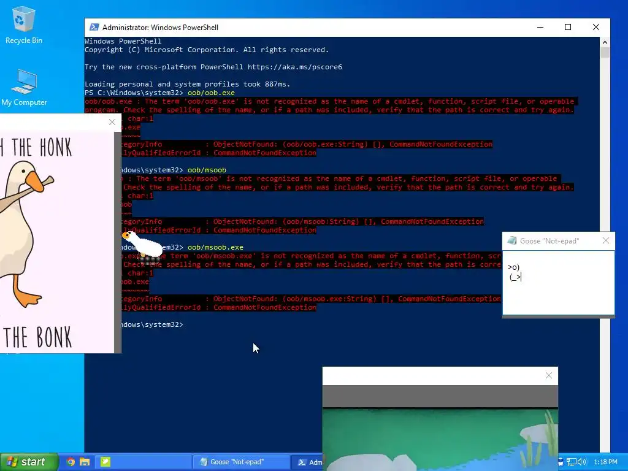Click the PowerShell scrollbar up arrow
This screenshot has width=628, height=471.
pyautogui.click(x=605, y=42)
